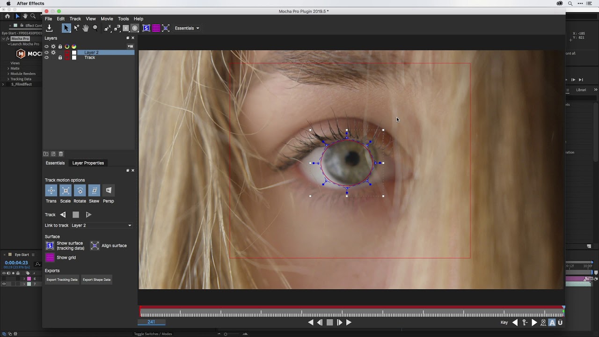
Task: Enable Persp track motion option
Action: tap(109, 190)
